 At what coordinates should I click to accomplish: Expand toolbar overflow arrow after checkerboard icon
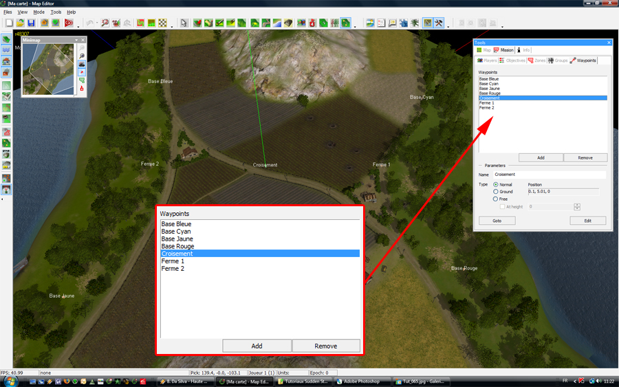click(172, 26)
